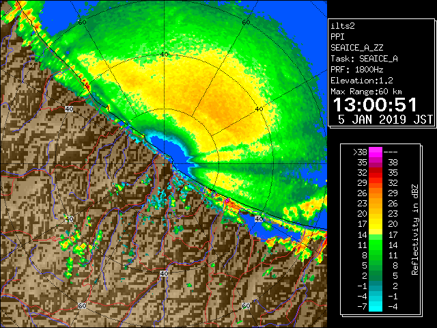437x328 pixels.
Task: Click the 60 range label at bottom-right on land
Action: point(246,305)
